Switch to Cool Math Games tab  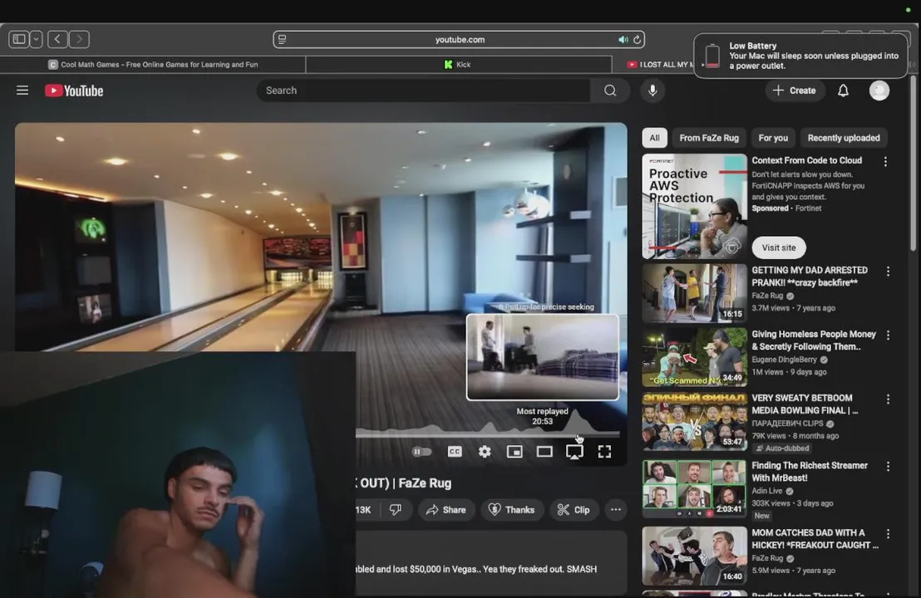tap(153, 65)
